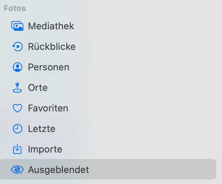Image resolution: width=222 pixels, height=184 pixels.
Task: Go to the Personen album
Action: [48, 67]
